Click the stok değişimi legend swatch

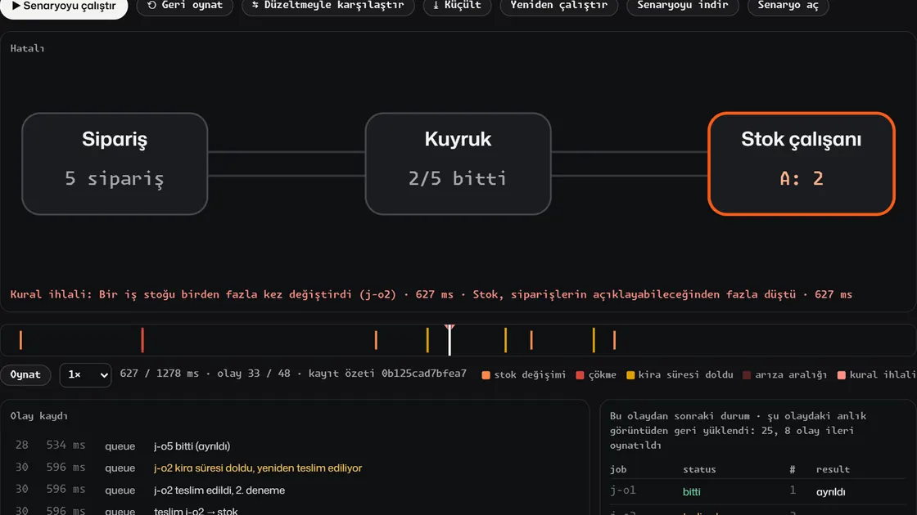click(x=486, y=375)
